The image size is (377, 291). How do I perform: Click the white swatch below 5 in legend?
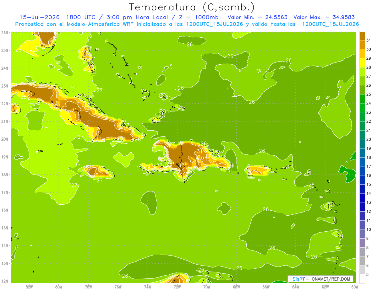(x=362, y=278)
